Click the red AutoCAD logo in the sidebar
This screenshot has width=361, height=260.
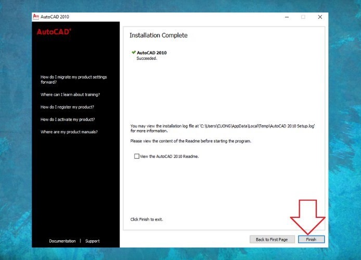(x=54, y=32)
